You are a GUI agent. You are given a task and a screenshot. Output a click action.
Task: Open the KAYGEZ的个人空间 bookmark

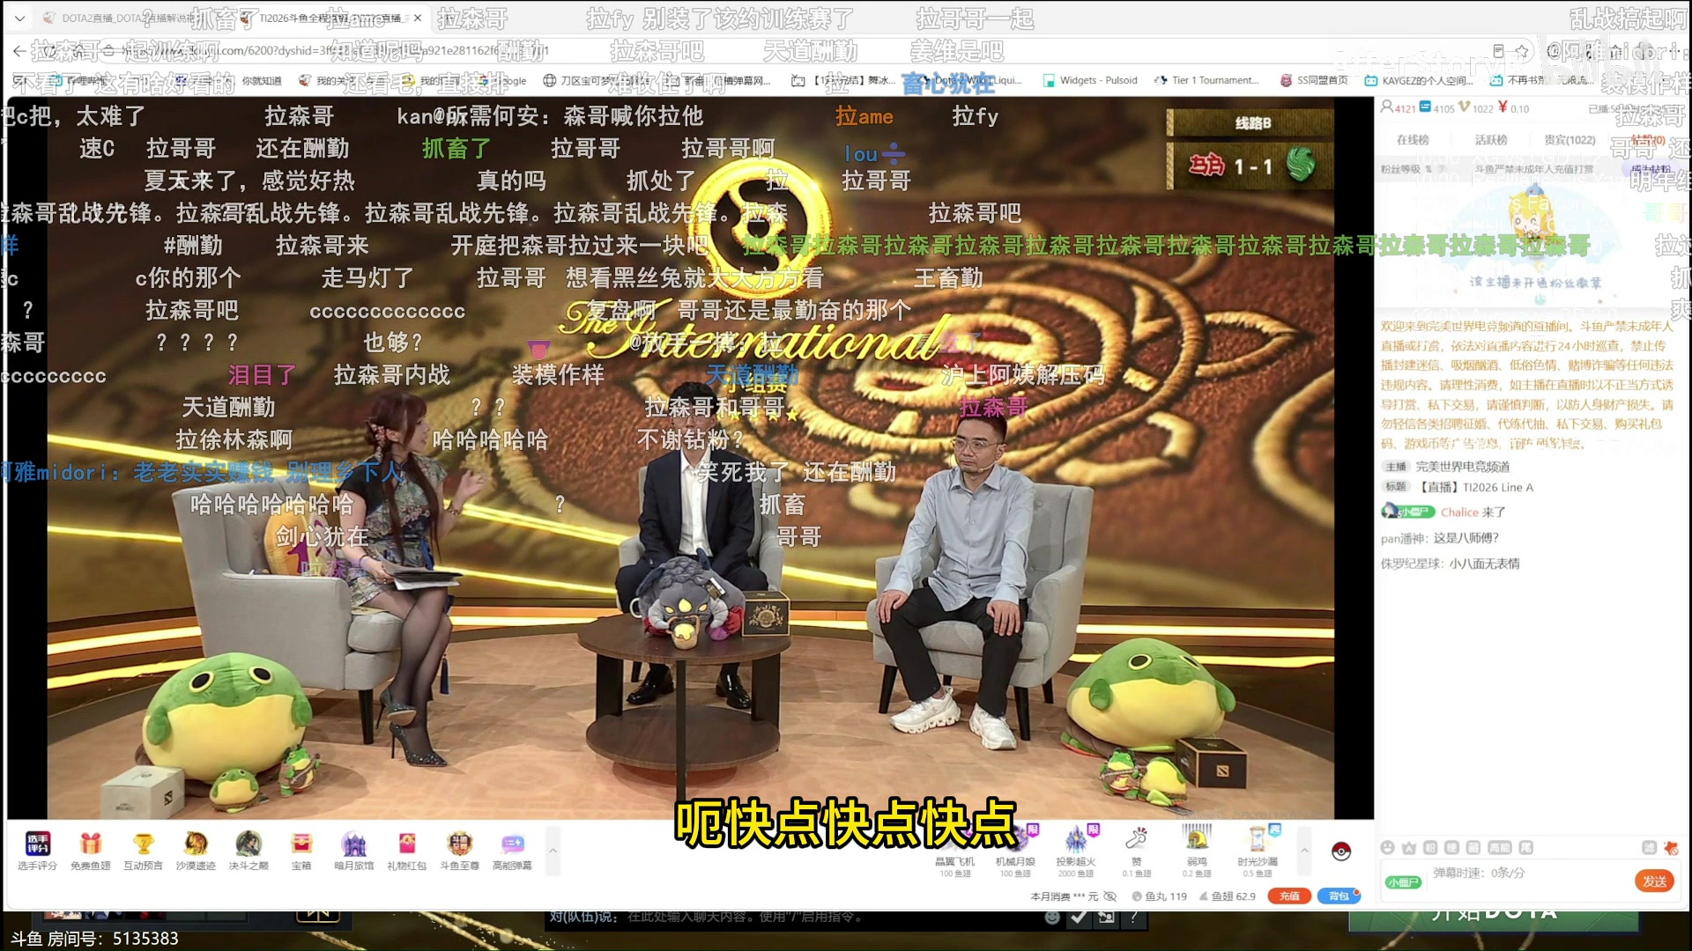click(1419, 80)
